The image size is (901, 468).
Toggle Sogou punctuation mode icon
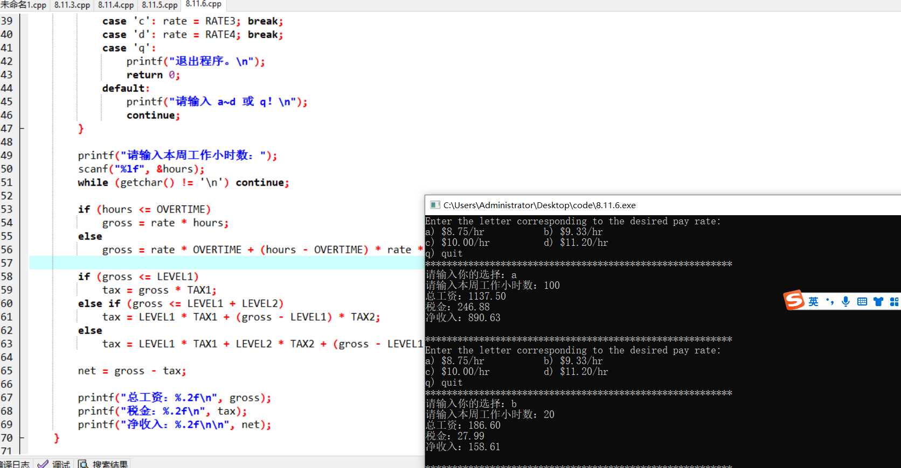point(830,302)
